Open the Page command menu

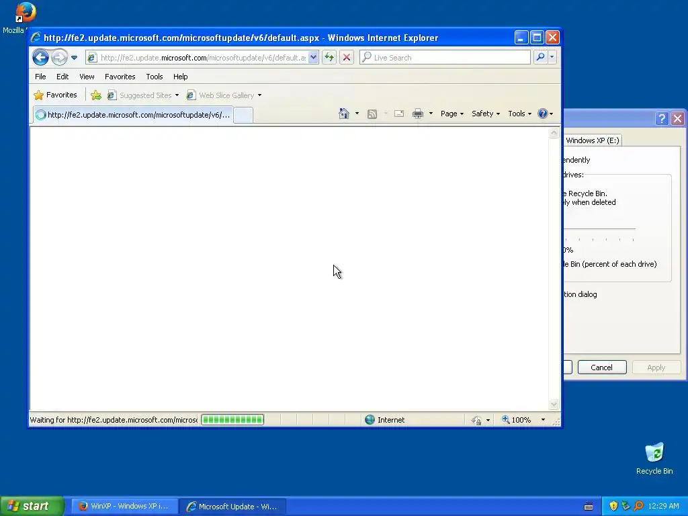tap(452, 114)
